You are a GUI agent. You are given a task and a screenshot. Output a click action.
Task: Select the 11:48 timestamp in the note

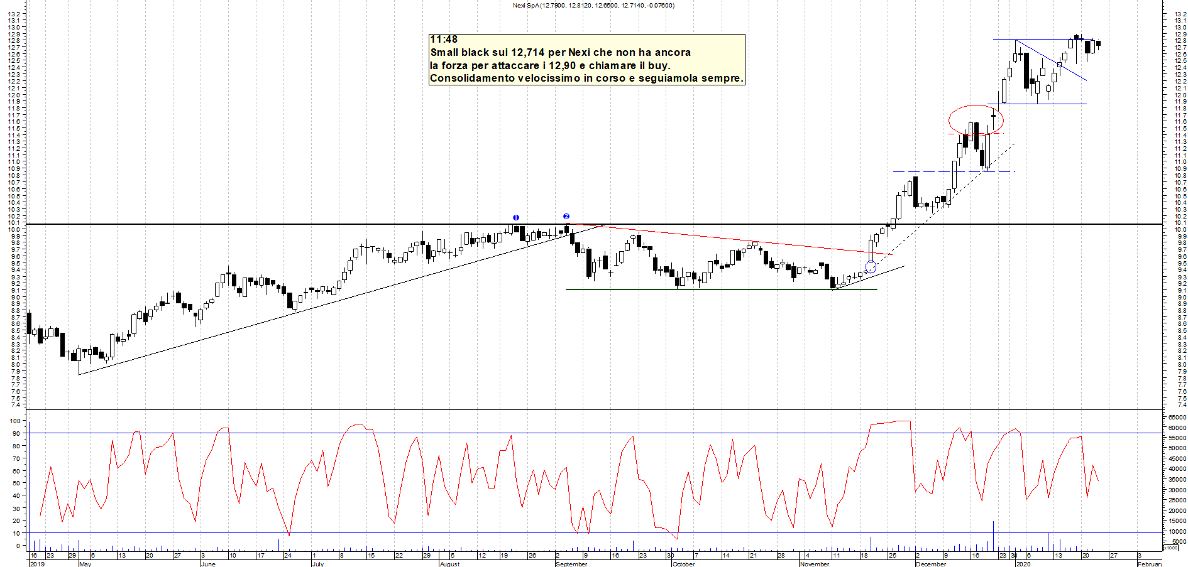tap(444, 40)
